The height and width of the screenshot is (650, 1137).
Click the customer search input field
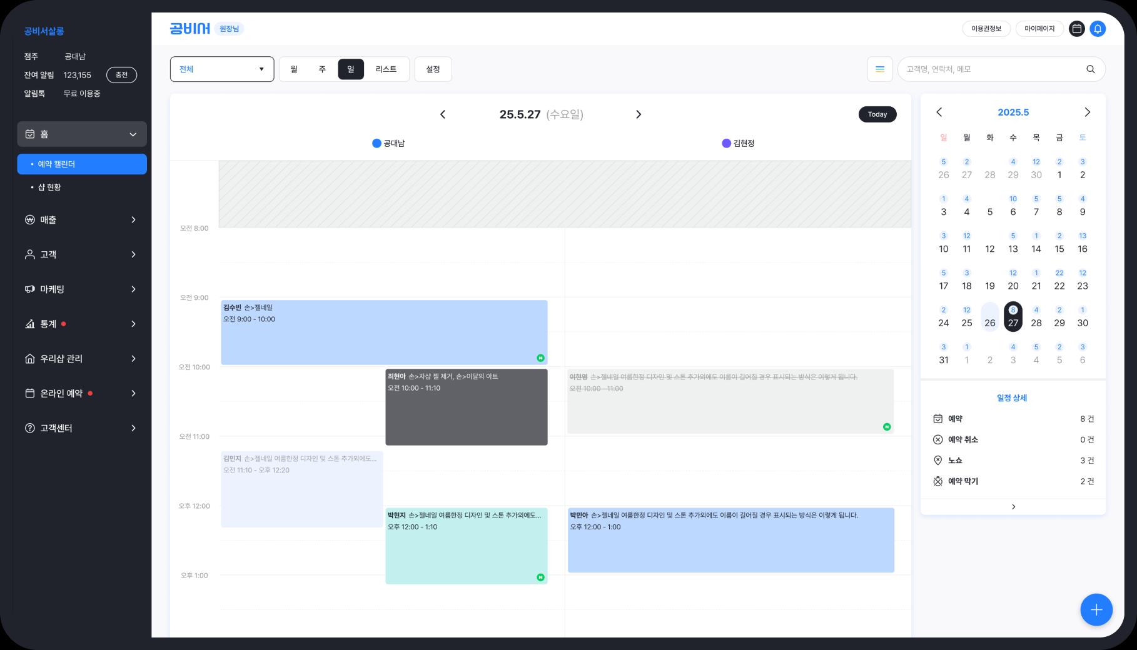point(991,69)
